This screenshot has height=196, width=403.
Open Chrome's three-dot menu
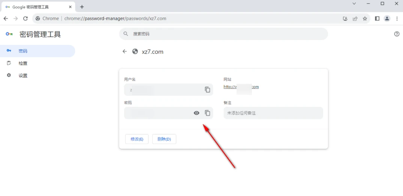[397, 18]
